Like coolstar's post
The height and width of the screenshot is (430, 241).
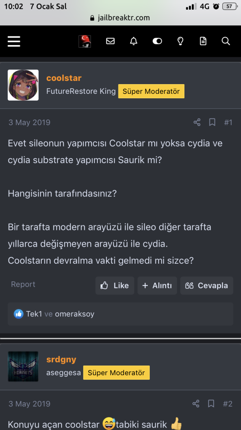coord(115,285)
